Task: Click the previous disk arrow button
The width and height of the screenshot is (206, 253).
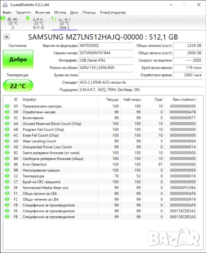Action: pyautogui.click(x=6, y=37)
